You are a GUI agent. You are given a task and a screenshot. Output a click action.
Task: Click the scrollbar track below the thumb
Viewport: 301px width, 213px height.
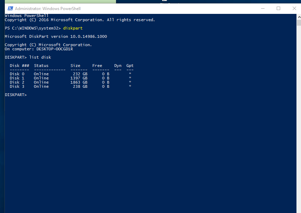(299, 104)
